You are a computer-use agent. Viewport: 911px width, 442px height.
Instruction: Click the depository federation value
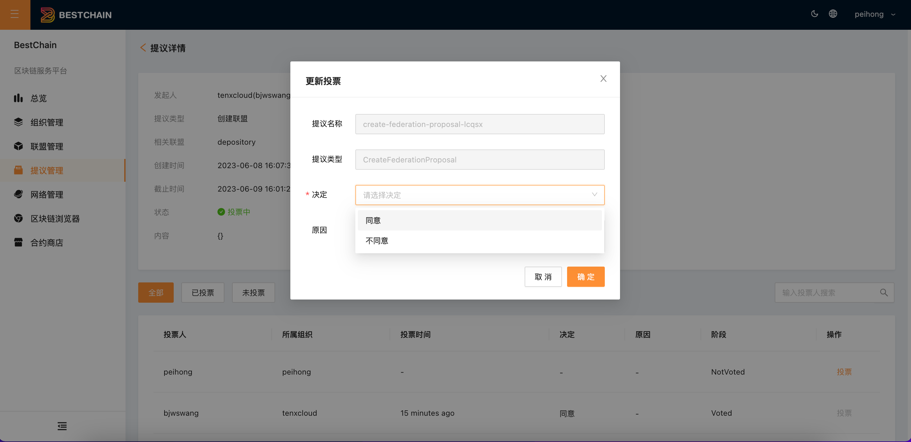coord(236,142)
